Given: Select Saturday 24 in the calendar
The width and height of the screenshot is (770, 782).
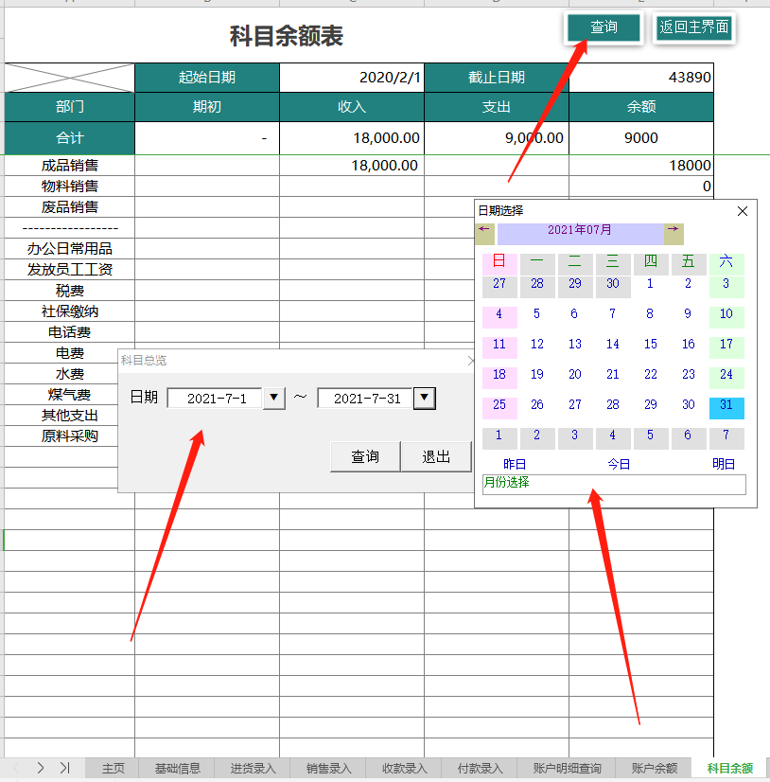Looking at the screenshot, I should pos(726,377).
